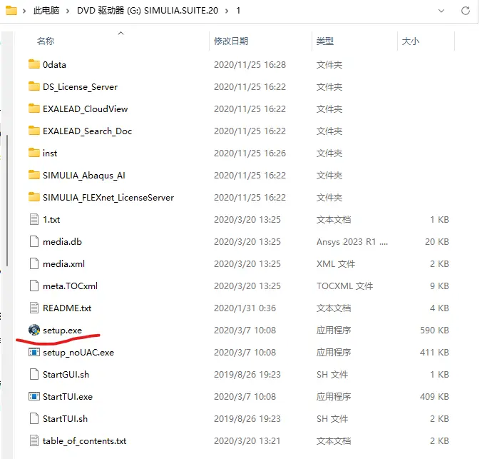
Task: Sort files by 修改日期 column header
Action: click(231, 41)
